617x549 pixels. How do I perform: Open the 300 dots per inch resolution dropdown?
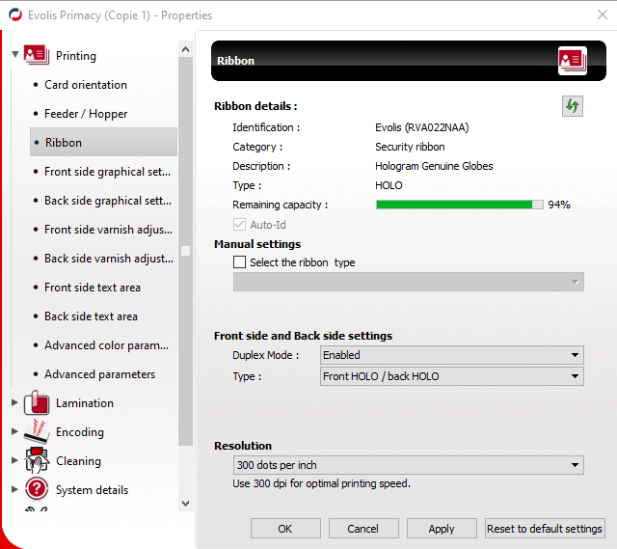click(409, 465)
